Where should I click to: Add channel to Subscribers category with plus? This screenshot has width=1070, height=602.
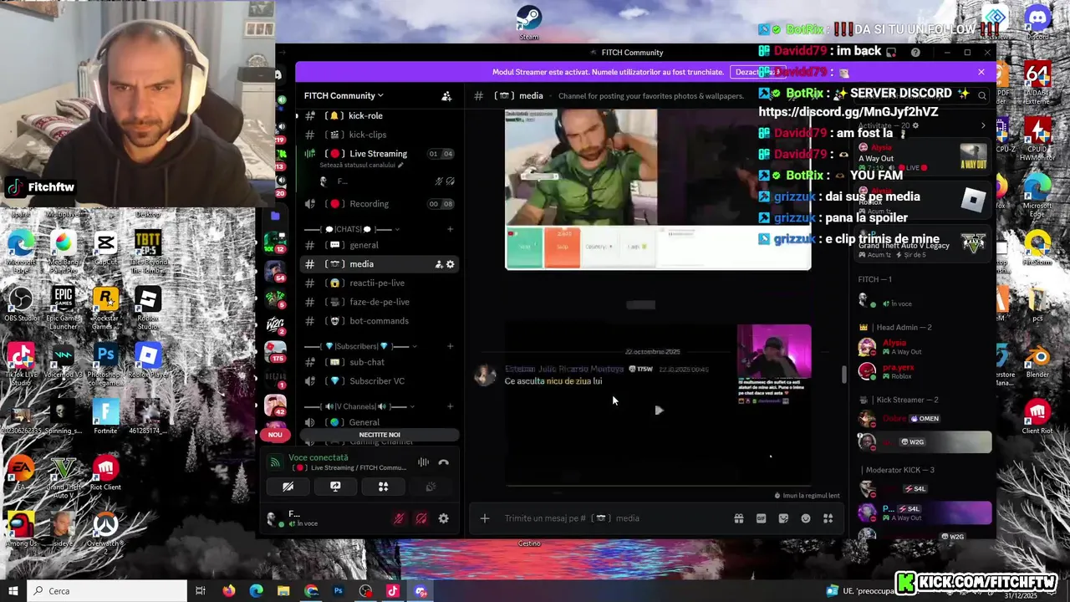[x=451, y=346]
